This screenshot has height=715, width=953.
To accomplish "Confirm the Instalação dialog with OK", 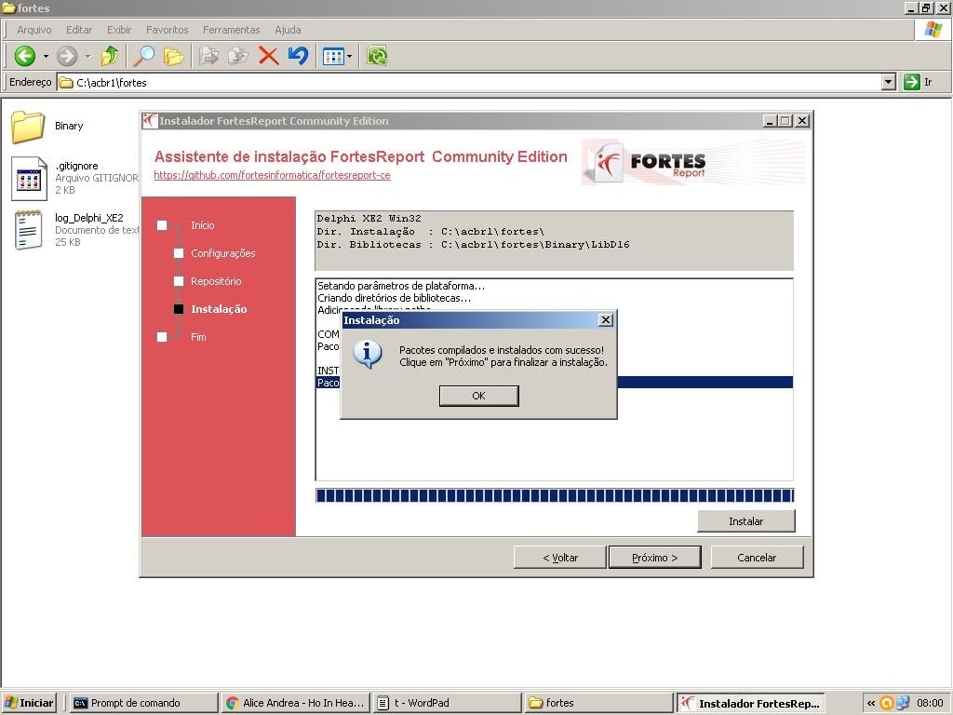I will click(x=479, y=396).
